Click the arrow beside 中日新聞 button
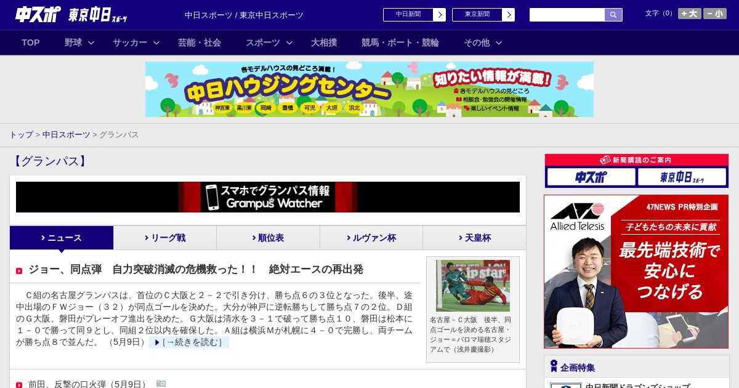This screenshot has height=388, width=739. tap(440, 15)
